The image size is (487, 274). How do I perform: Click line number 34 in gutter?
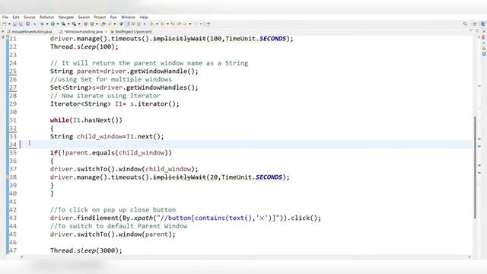point(13,145)
